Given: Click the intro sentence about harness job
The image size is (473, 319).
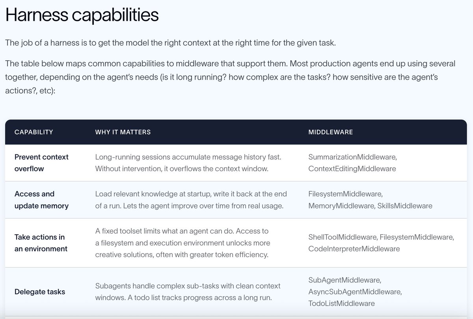Looking at the screenshot, I should 170,43.
